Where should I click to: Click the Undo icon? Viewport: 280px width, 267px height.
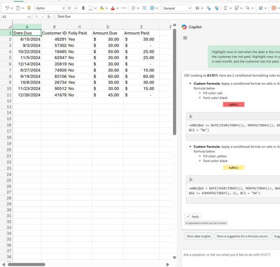point(7,8)
